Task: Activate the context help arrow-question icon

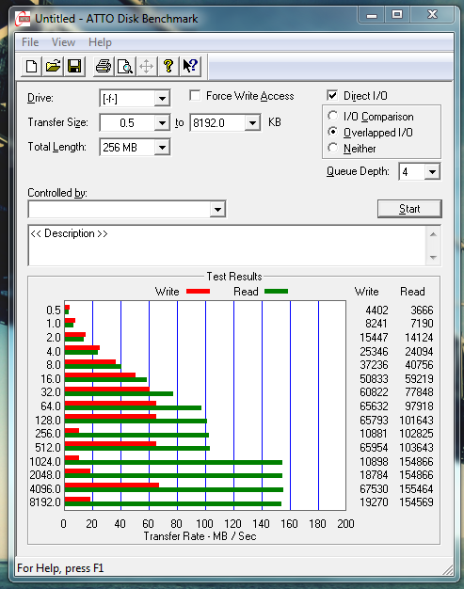Action: click(190, 67)
